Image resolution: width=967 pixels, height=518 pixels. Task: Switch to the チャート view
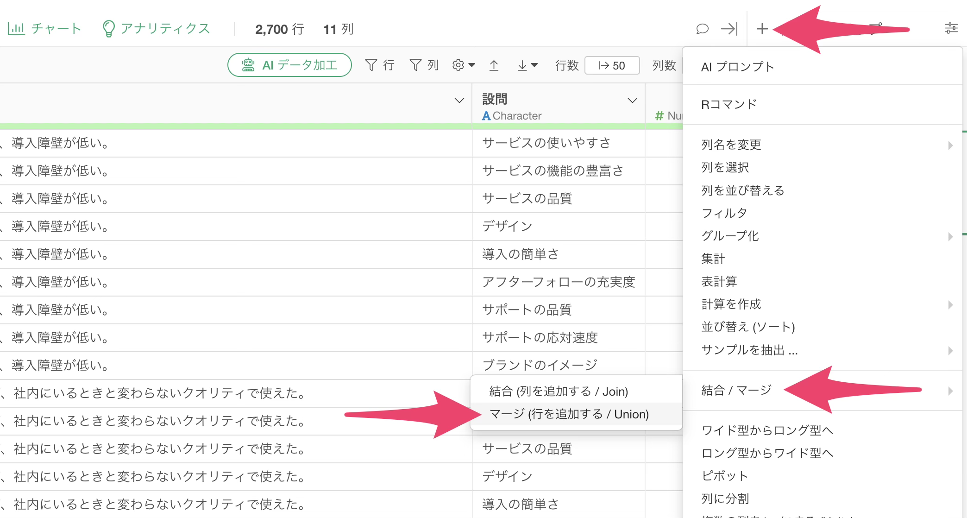pyautogui.click(x=44, y=29)
